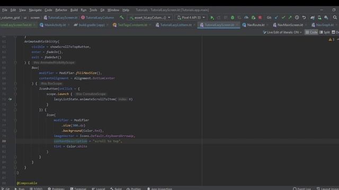339x190 pixels.
Task: Click the Sync Project with Gradle icon
Action: pos(313,17)
